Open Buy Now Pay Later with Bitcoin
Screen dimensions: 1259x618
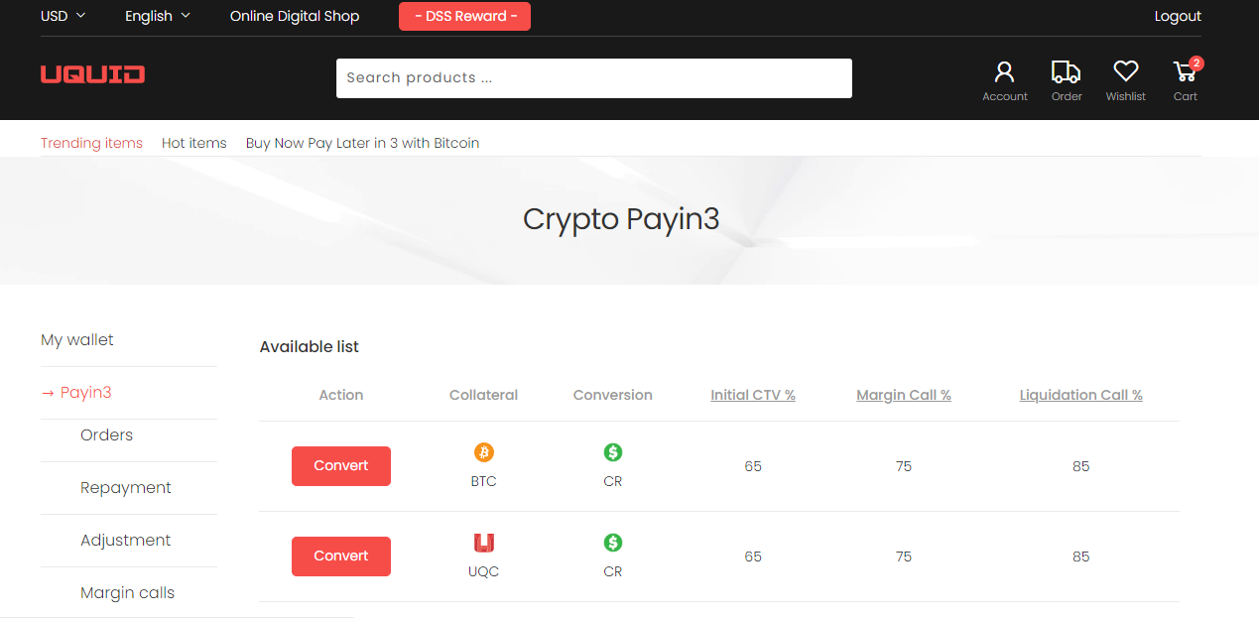[363, 143]
